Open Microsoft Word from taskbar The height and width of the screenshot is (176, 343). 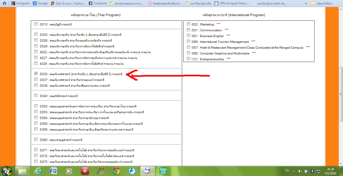(53, 171)
